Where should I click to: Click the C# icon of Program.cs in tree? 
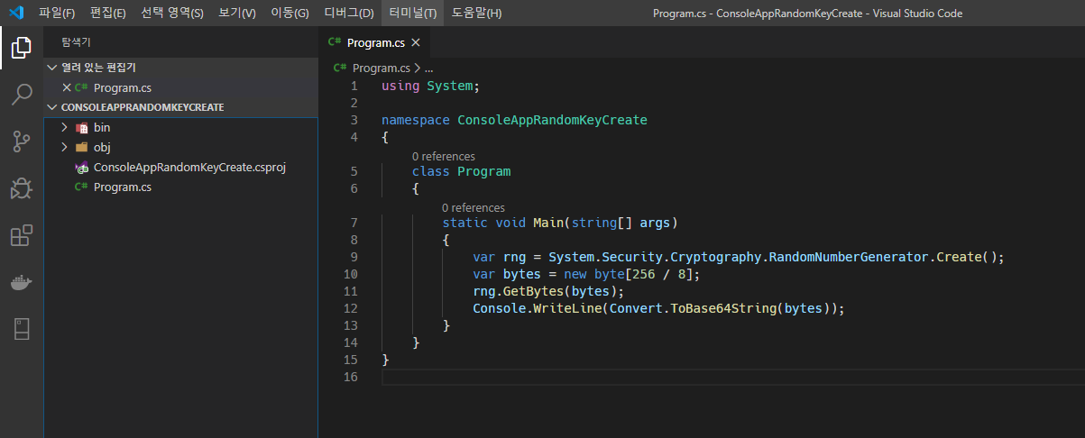82,187
